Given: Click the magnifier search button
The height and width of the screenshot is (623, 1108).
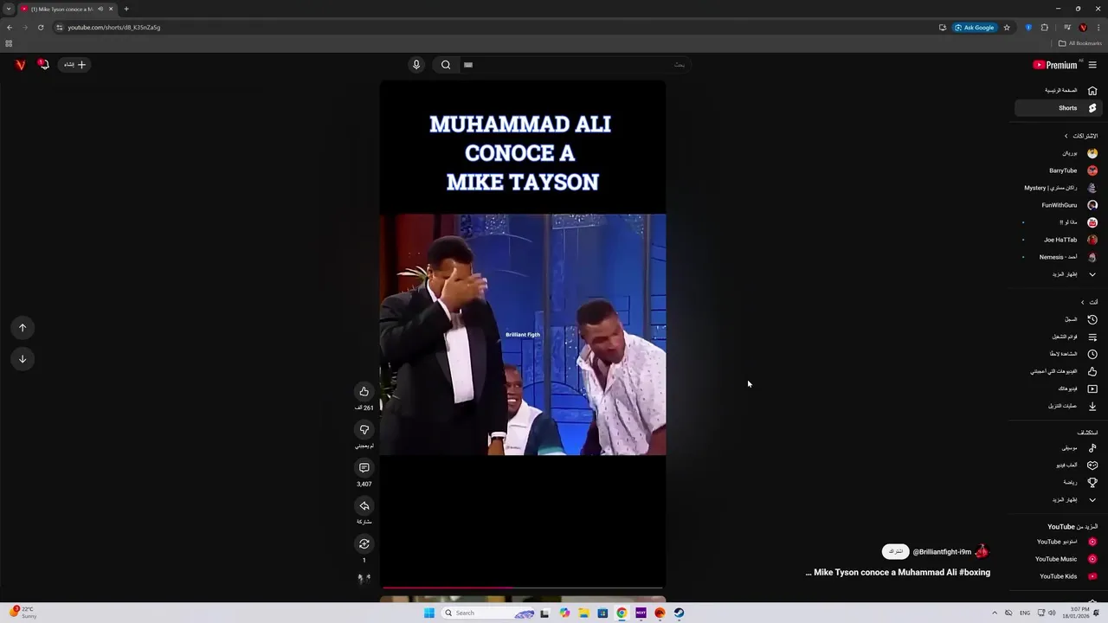Looking at the screenshot, I should point(446,64).
